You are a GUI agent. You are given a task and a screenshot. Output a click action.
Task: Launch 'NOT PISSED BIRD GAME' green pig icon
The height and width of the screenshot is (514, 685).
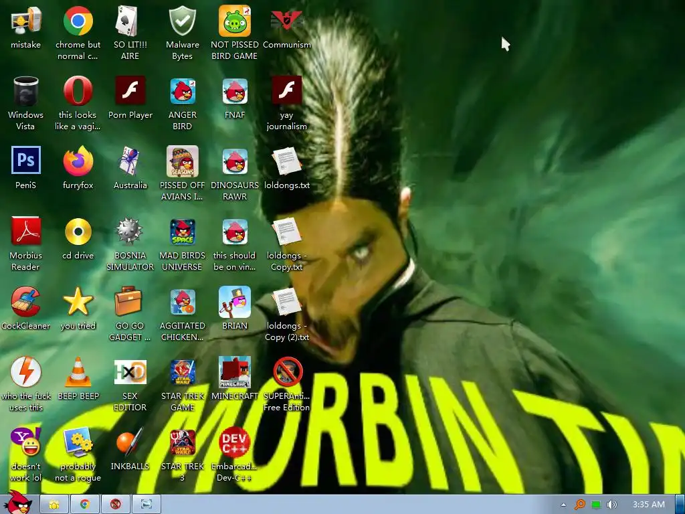pyautogui.click(x=235, y=21)
